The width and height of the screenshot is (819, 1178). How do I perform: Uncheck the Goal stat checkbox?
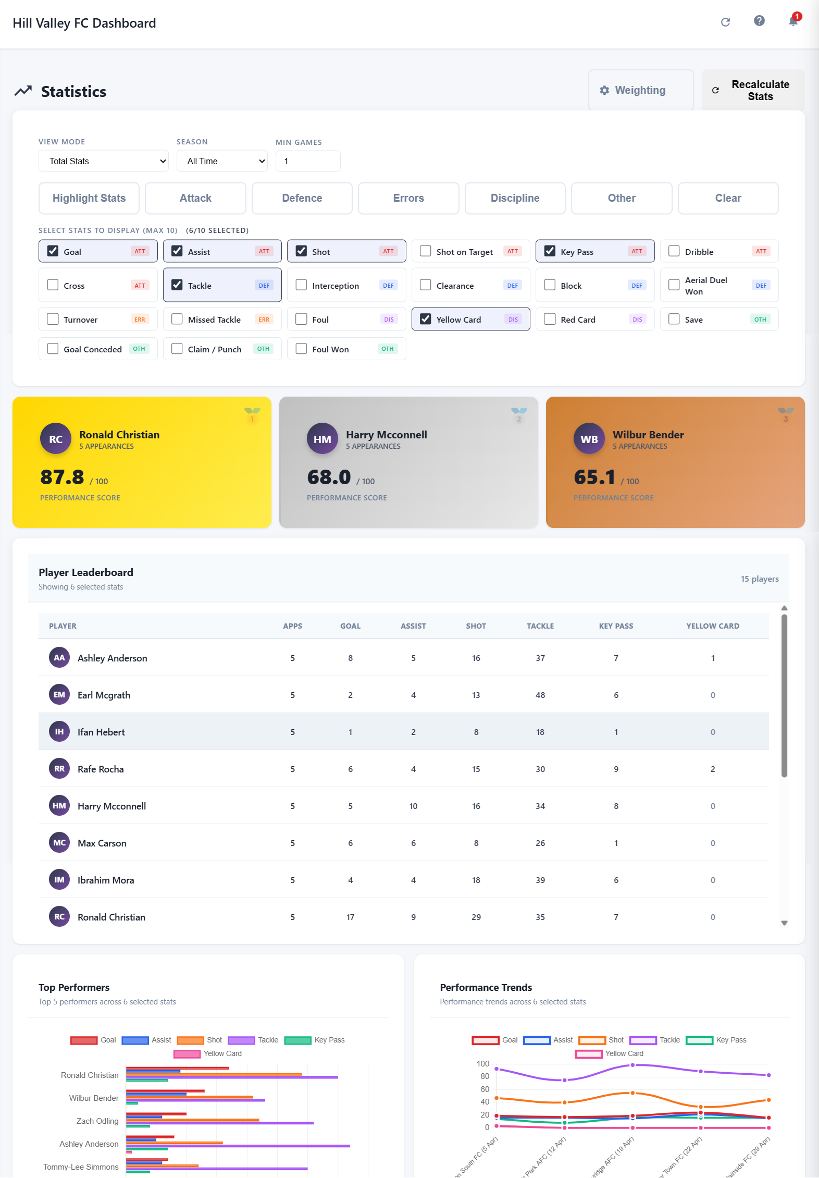(x=53, y=251)
